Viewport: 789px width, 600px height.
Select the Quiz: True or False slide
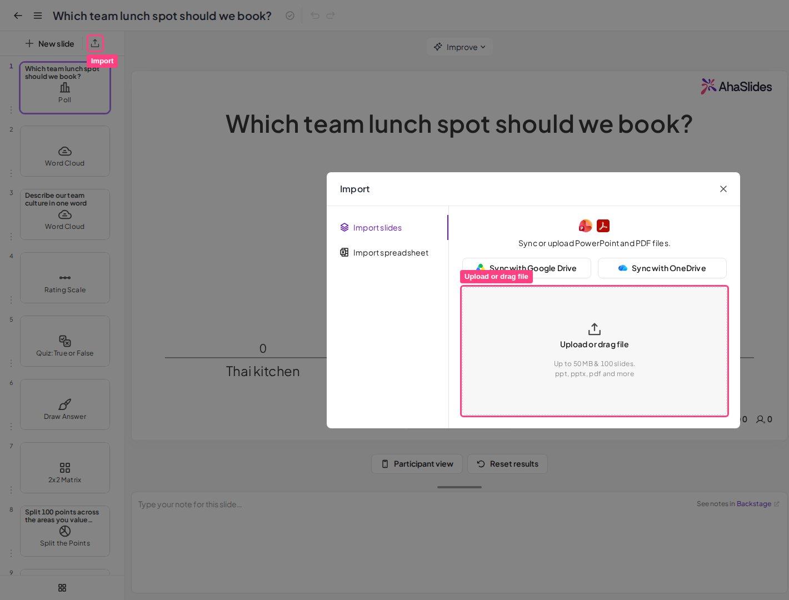(x=65, y=341)
